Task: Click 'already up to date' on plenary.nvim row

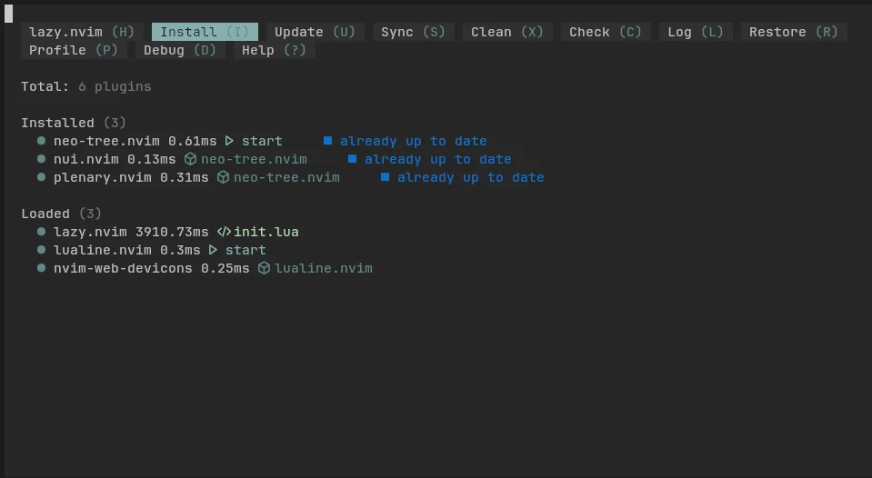Action: [x=470, y=178]
